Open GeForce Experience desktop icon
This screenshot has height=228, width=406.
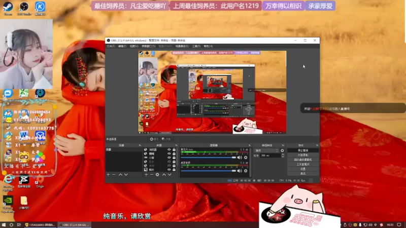click(x=8, y=204)
